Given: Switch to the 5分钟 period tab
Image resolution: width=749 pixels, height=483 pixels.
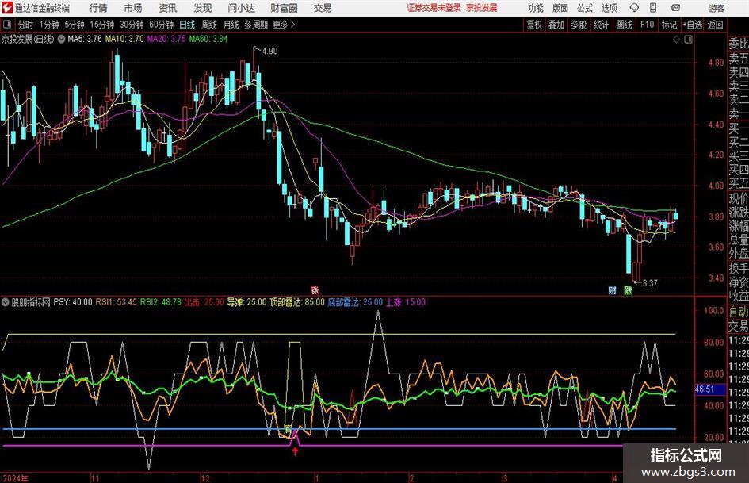Looking at the screenshot, I should click(74, 25).
